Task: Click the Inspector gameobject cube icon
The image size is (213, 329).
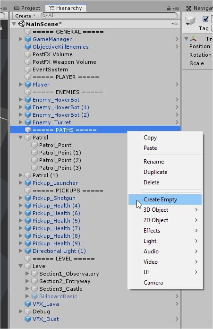Action: pyautogui.click(x=190, y=20)
